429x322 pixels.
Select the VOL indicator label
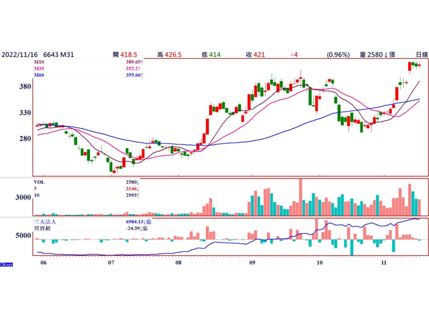[x=39, y=182]
